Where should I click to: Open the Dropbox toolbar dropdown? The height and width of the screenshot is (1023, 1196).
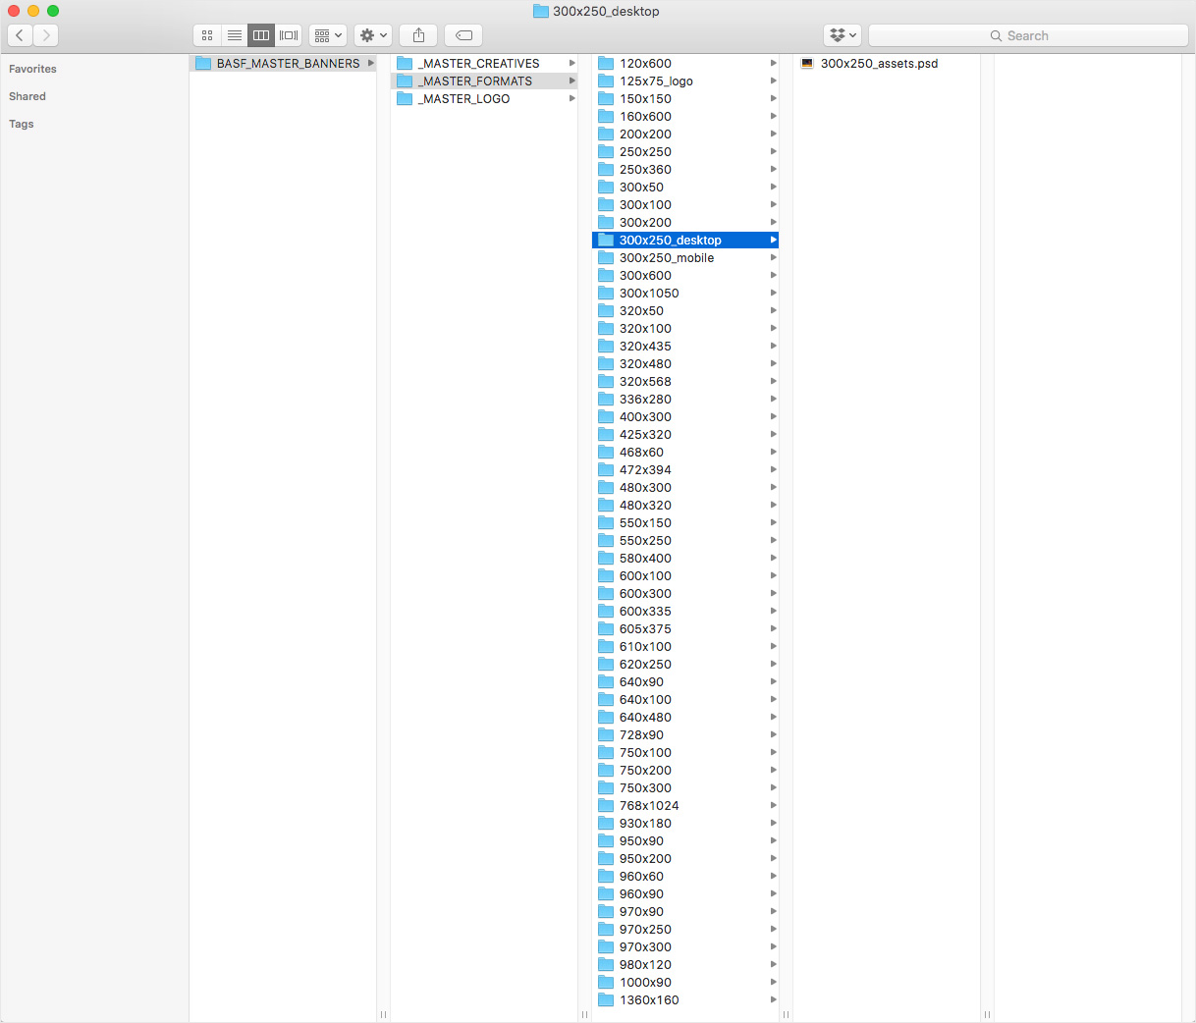point(843,35)
